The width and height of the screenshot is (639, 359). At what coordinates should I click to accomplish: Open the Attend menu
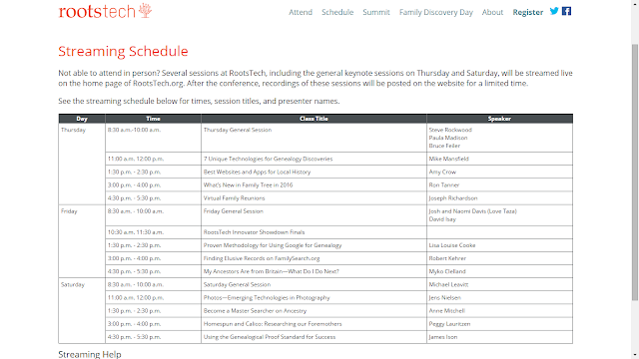point(301,12)
